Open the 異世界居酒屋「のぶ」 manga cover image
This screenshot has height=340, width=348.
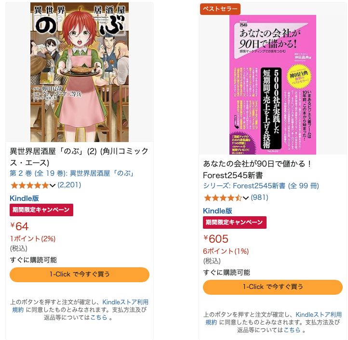pos(80,72)
